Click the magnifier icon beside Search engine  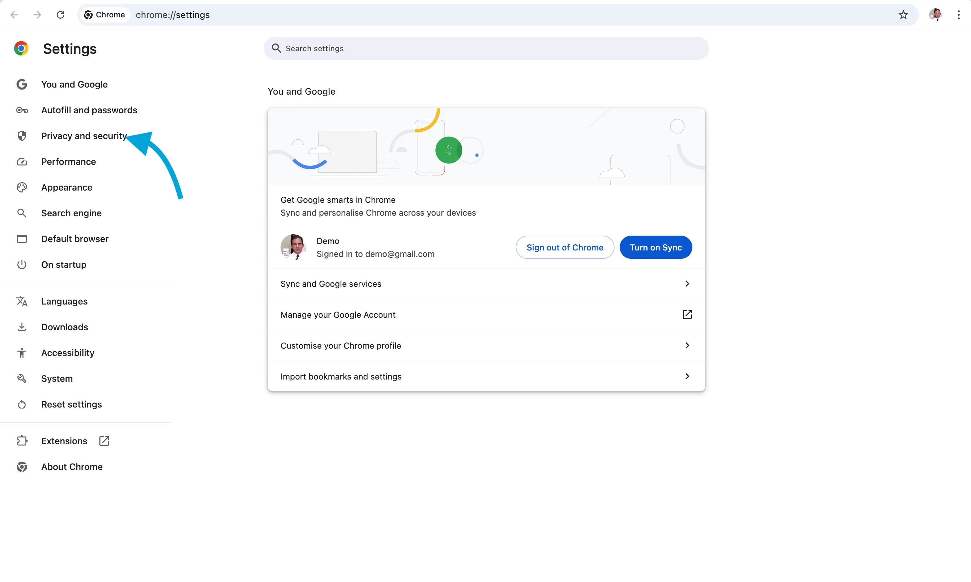(x=22, y=213)
